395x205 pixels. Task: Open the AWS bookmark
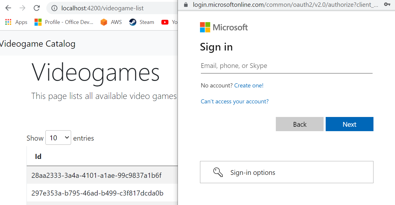(111, 22)
